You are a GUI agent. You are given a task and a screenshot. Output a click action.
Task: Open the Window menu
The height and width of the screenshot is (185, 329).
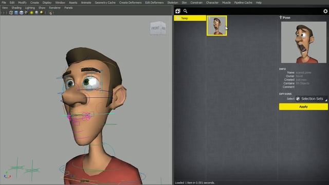60,3
